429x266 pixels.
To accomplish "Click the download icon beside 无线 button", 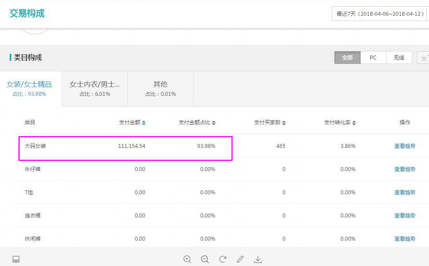I will click(423, 58).
